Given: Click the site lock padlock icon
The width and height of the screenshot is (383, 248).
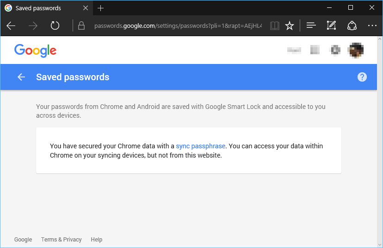Looking at the screenshot, I should click(x=81, y=25).
